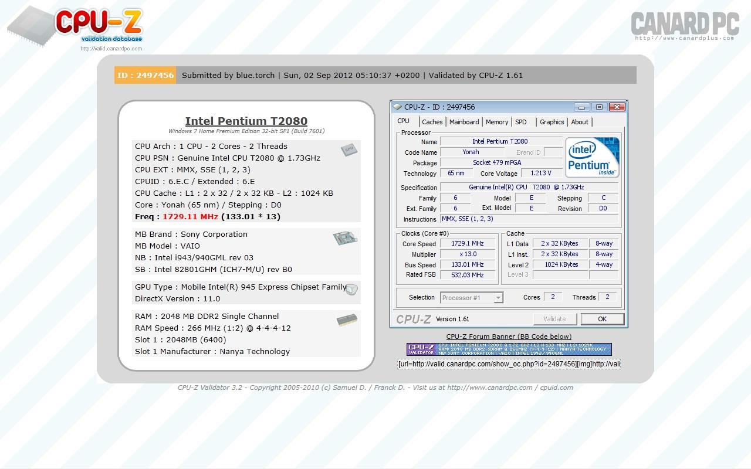This screenshot has width=751, height=469.
Task: Click the Revision value D0
Action: coord(603,208)
